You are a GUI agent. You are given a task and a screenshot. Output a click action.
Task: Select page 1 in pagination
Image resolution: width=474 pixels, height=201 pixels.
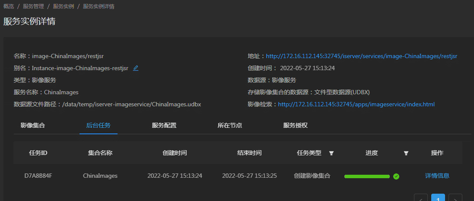[438, 198]
